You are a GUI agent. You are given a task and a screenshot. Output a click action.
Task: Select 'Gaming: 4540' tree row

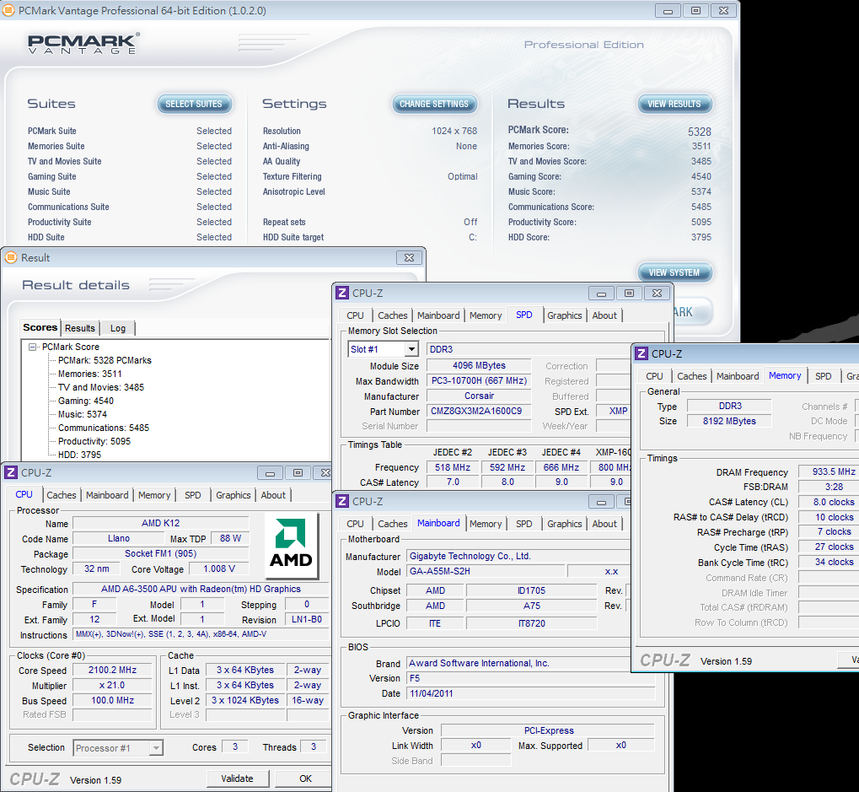[85, 401]
